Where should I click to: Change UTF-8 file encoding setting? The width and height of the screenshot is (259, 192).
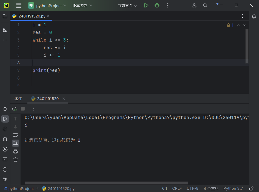tap(193, 188)
